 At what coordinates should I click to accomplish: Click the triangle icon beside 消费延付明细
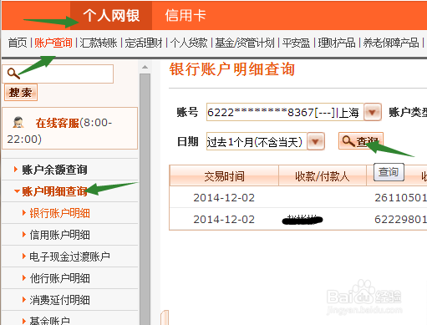point(24,300)
